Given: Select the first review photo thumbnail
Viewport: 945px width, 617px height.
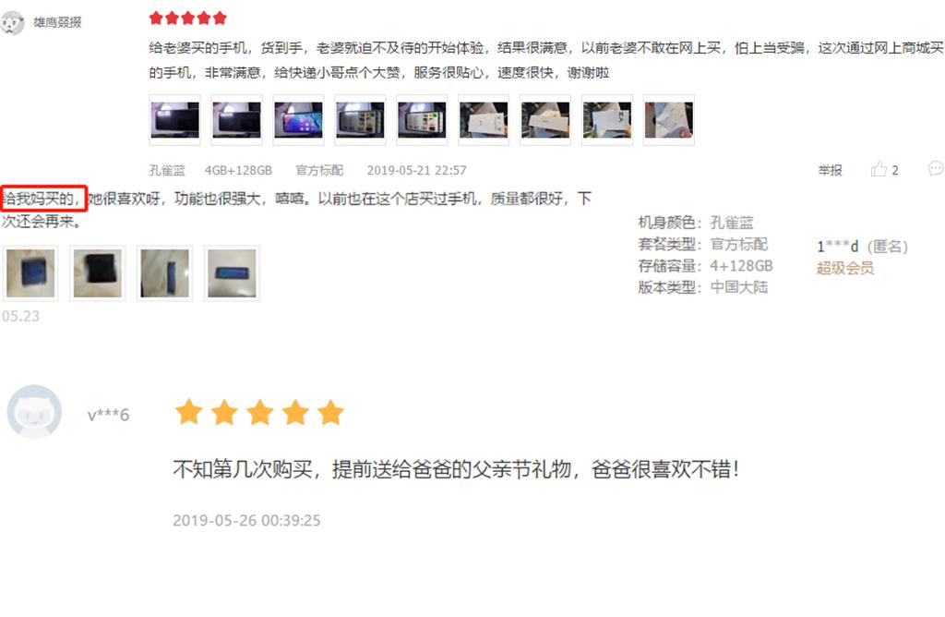Looking at the screenshot, I should click(x=174, y=120).
